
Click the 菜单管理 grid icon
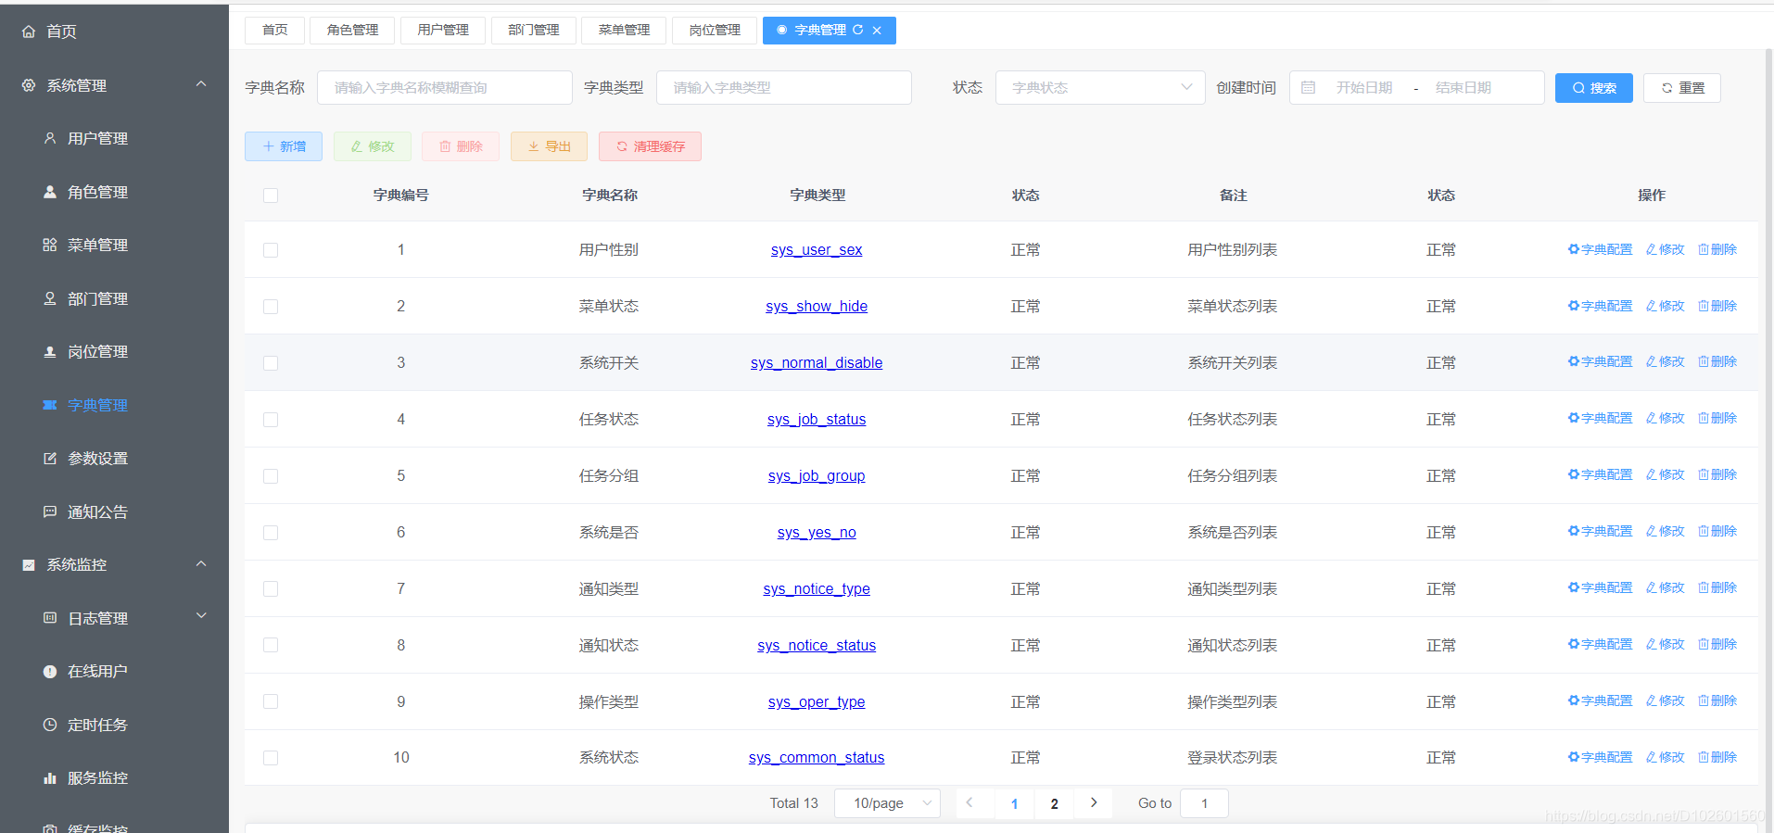pos(50,245)
